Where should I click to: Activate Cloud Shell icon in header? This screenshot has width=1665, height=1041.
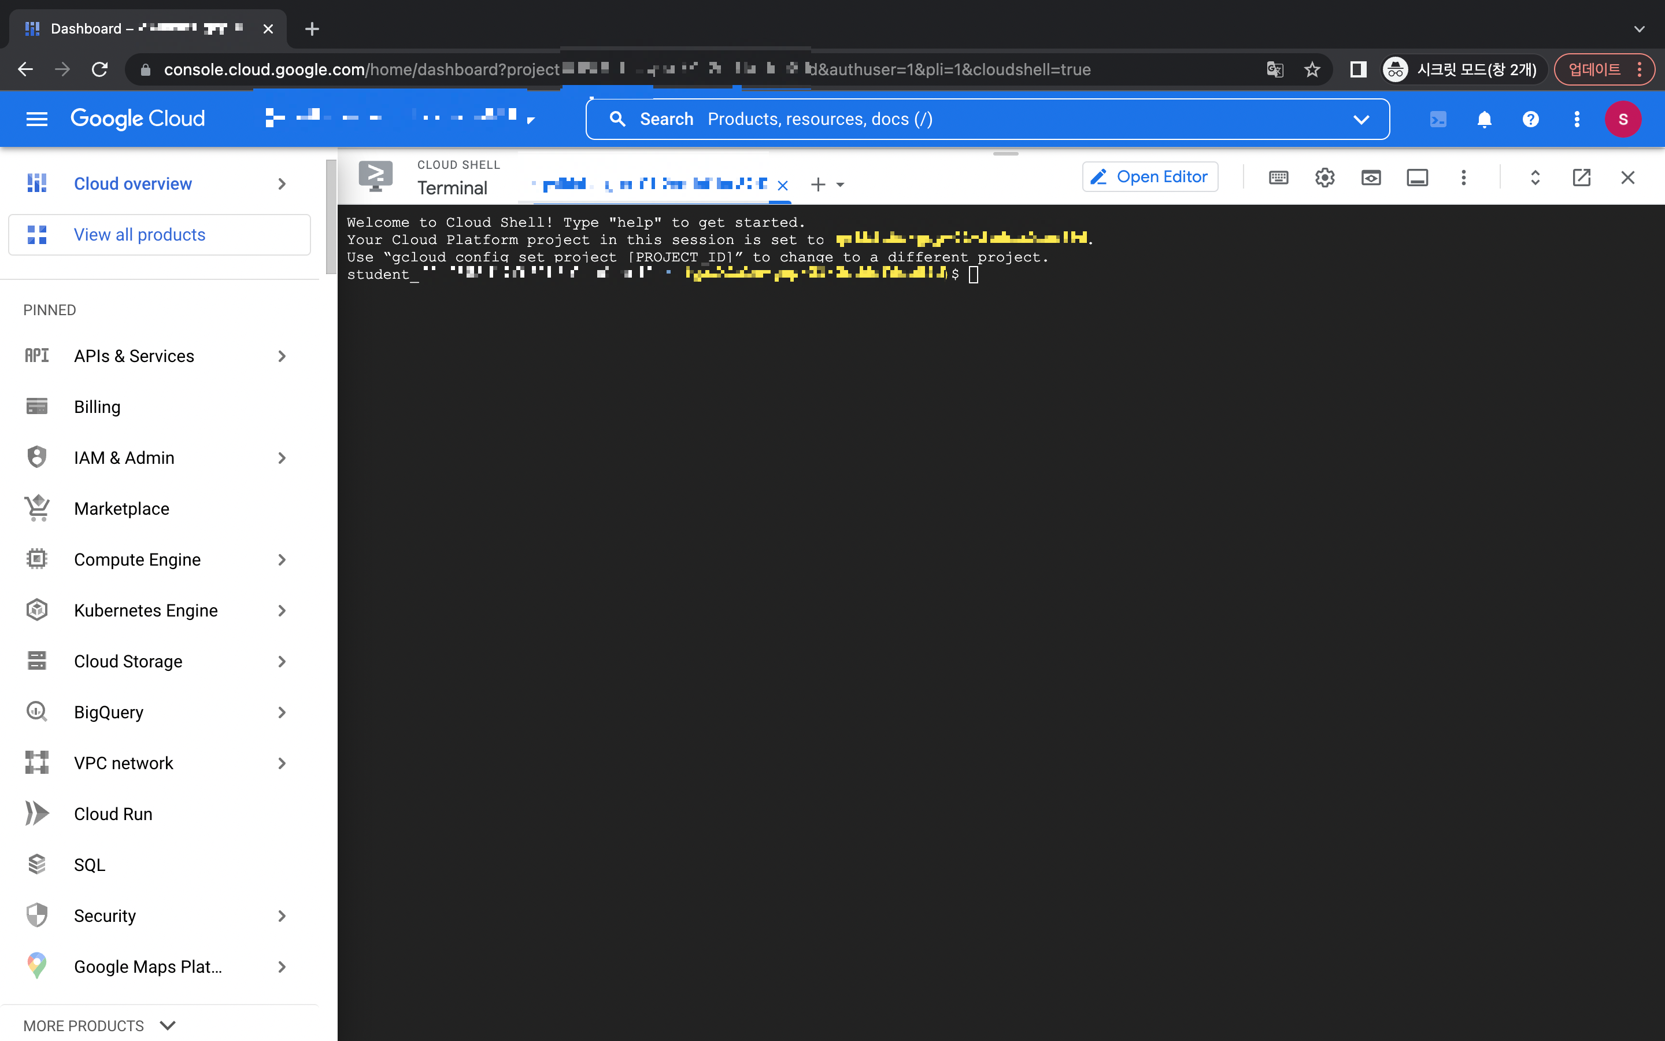click(x=1438, y=119)
